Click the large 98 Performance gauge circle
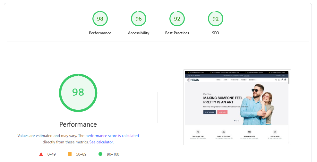This screenshot has height=162, width=317. [x=78, y=93]
